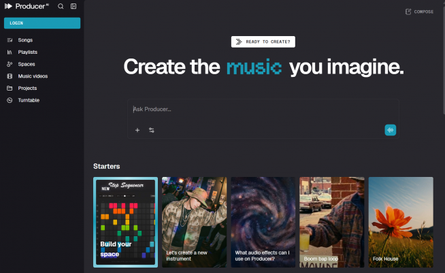
Task: Click the Music videos film icon
Action: tap(10, 76)
